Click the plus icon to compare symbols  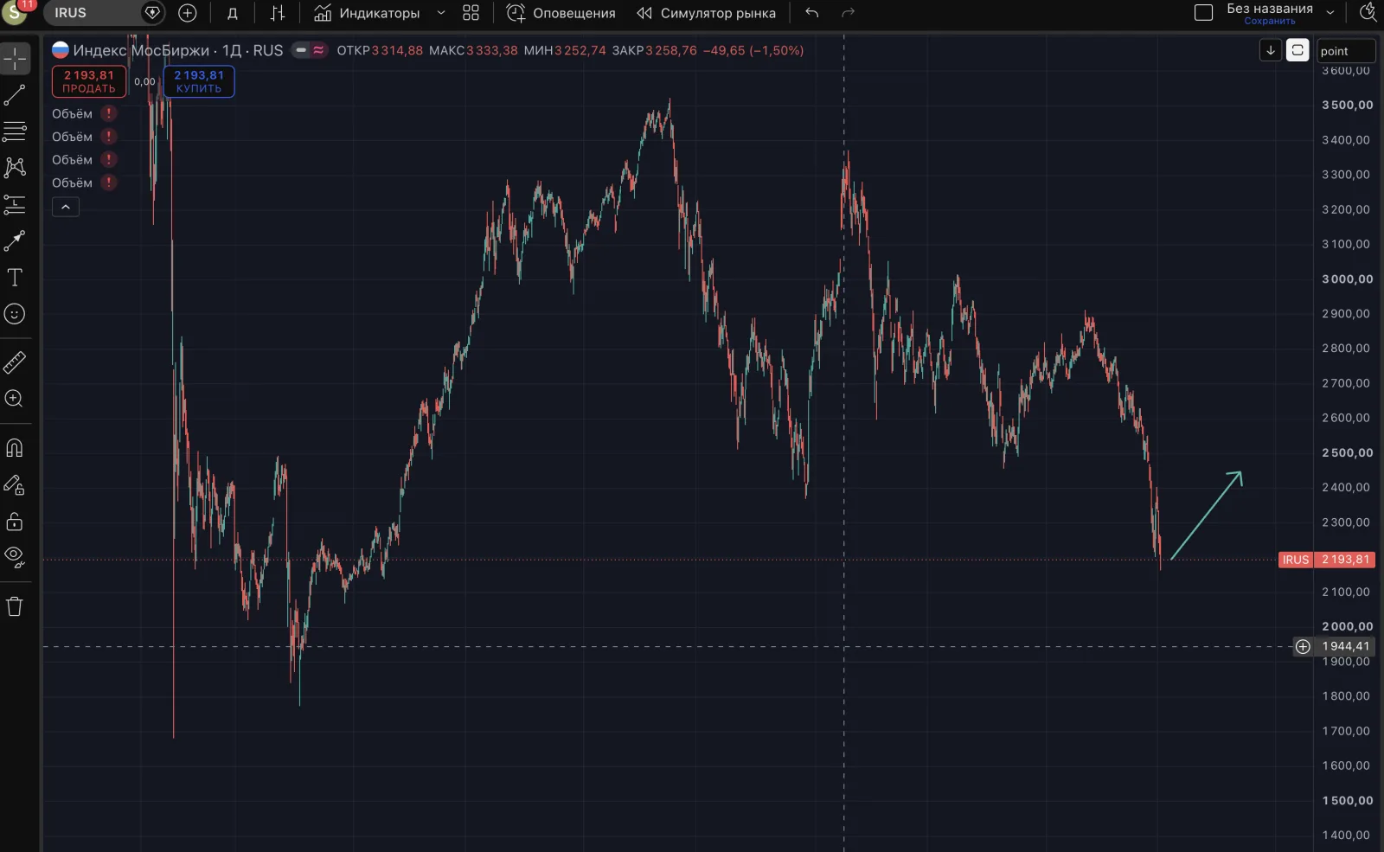point(188,13)
